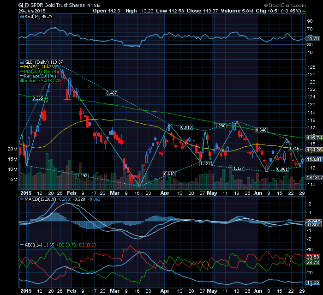Click 'SPDR Gold Trust Shares' company name
323x295 pixels.
tap(58, 5)
